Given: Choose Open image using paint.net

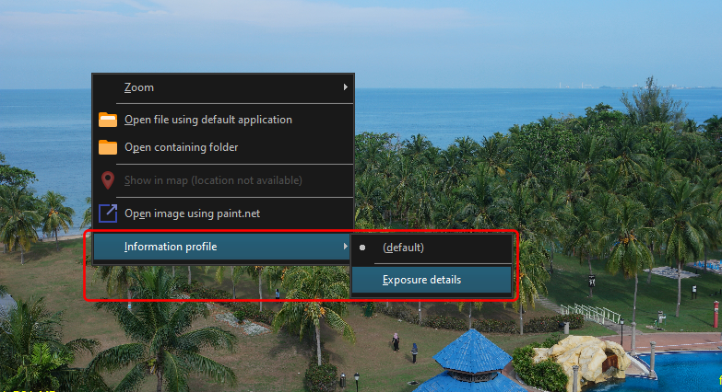Looking at the screenshot, I should [192, 213].
